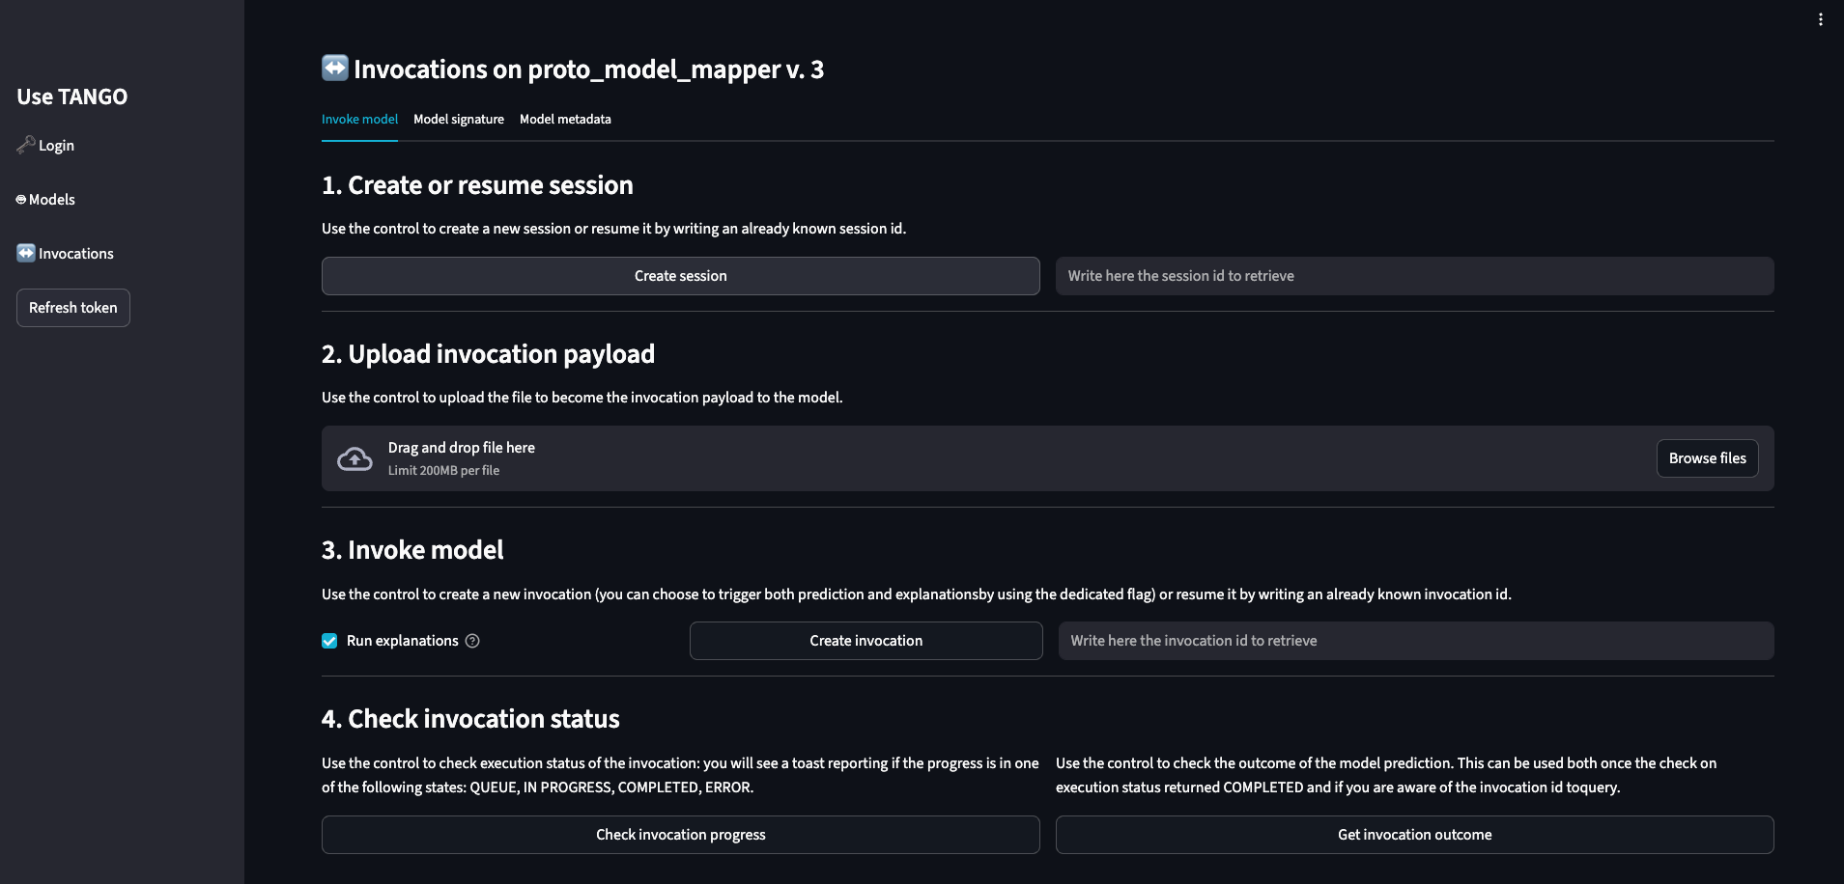Click the Create session button
1844x884 pixels.
tap(680, 276)
